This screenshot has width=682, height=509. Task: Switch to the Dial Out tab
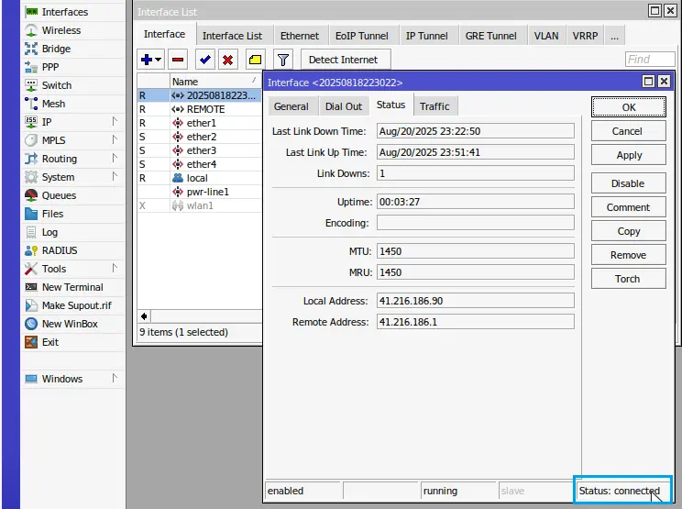pos(344,106)
